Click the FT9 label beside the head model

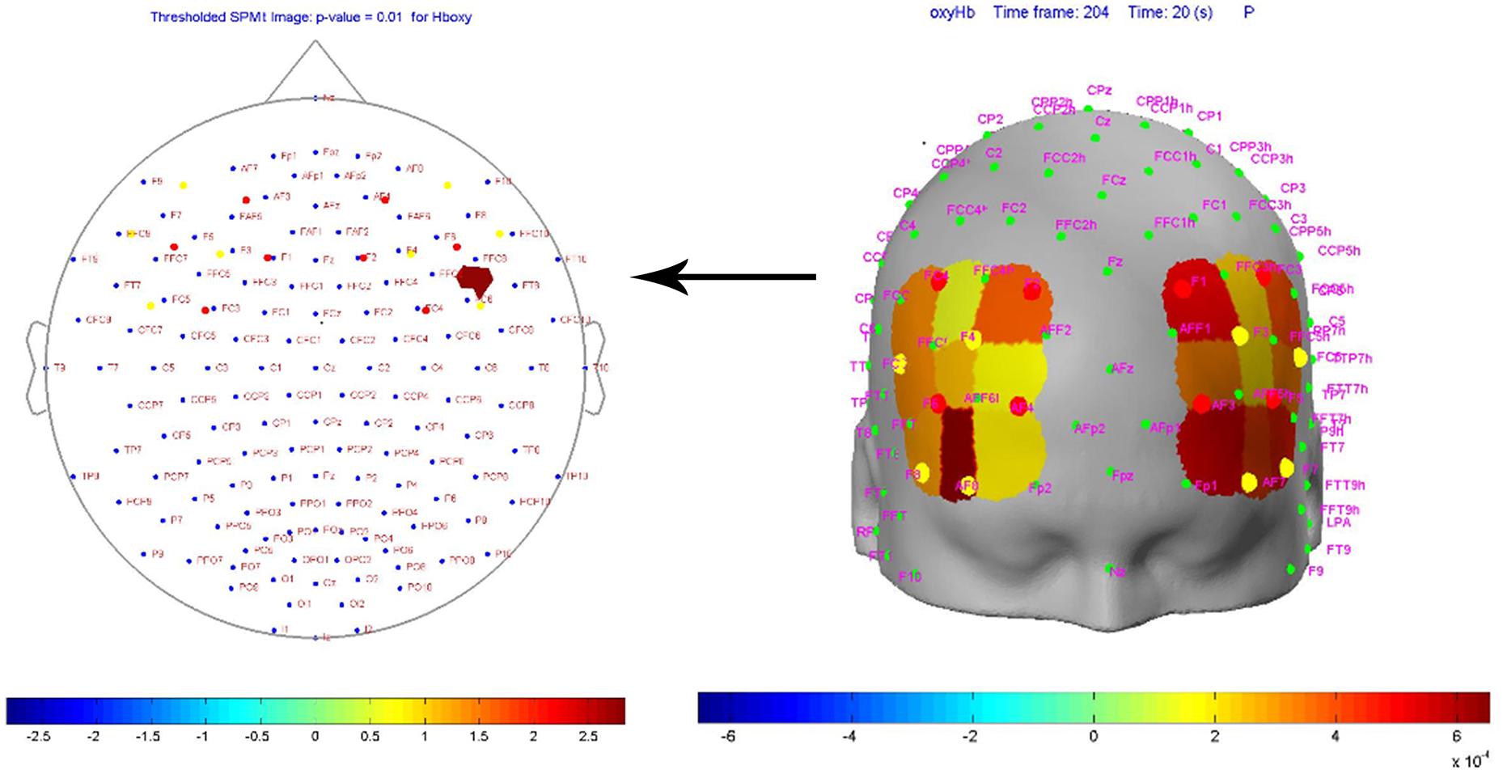point(1338,550)
